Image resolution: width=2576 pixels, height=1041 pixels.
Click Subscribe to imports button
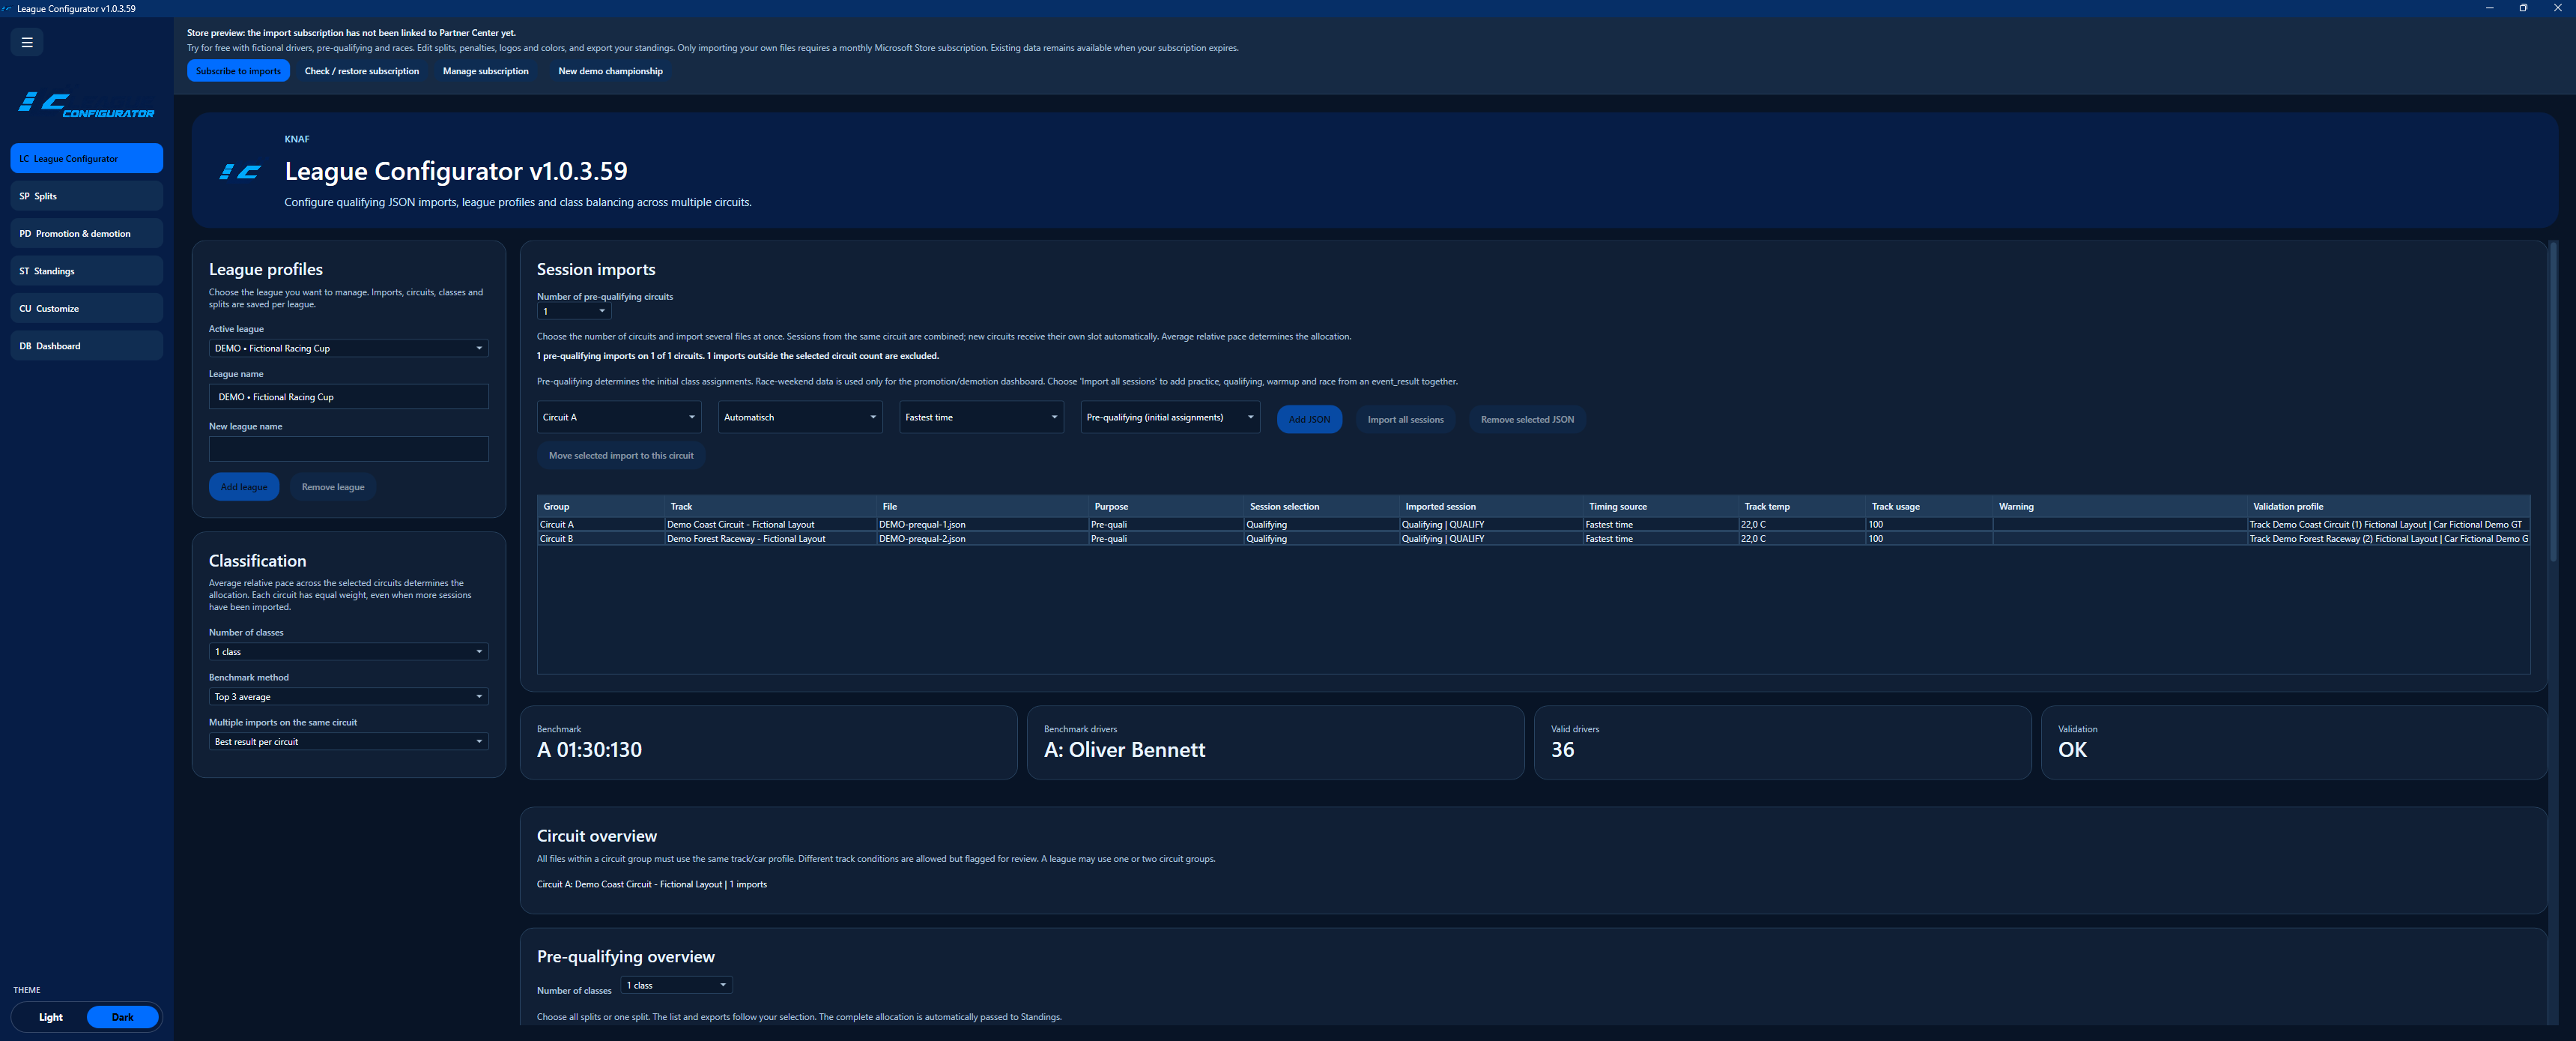tap(238, 71)
